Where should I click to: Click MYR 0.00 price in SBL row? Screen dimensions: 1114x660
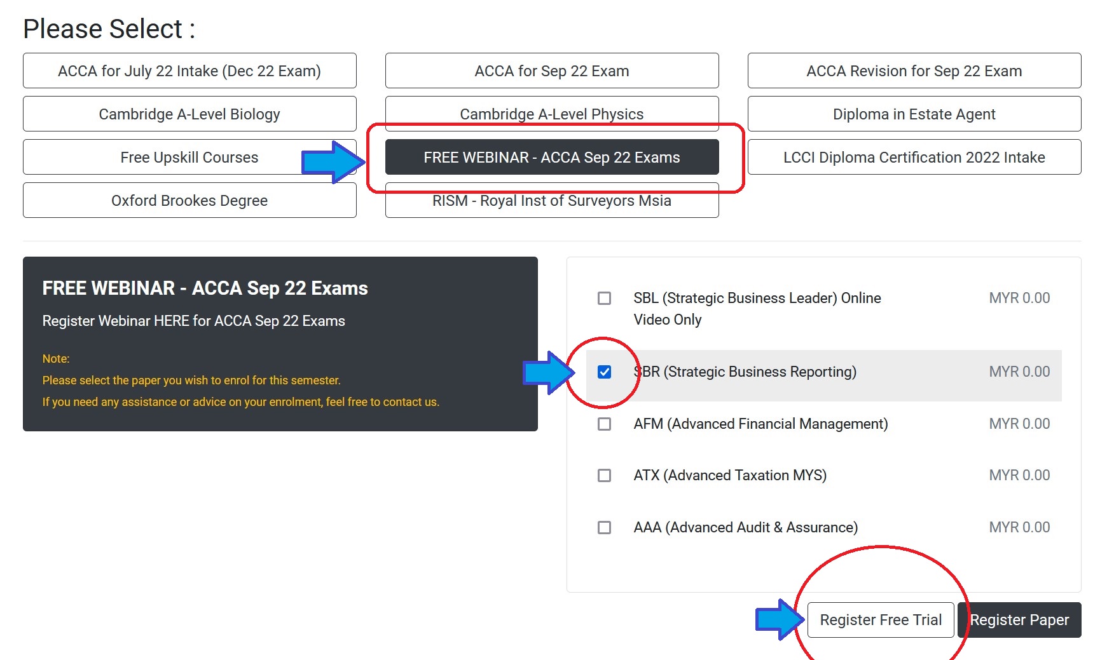tap(1019, 298)
